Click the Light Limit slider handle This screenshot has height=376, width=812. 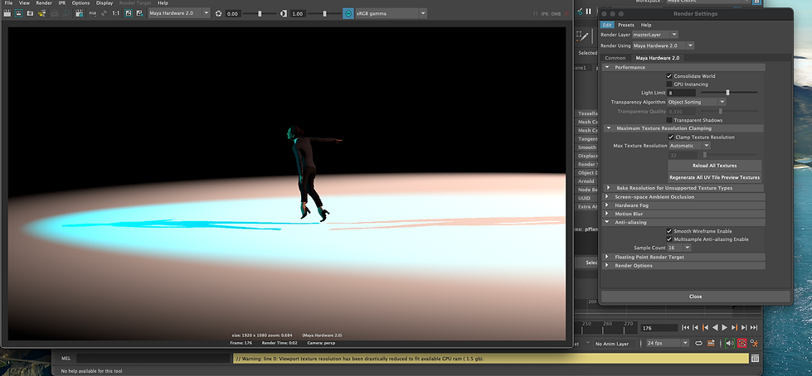click(727, 93)
